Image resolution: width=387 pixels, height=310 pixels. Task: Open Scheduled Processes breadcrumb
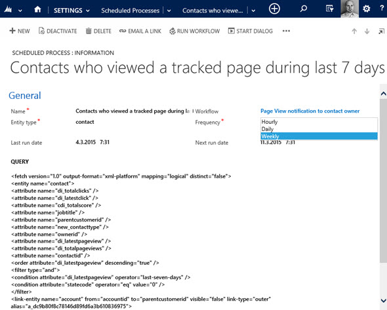pos(130,10)
